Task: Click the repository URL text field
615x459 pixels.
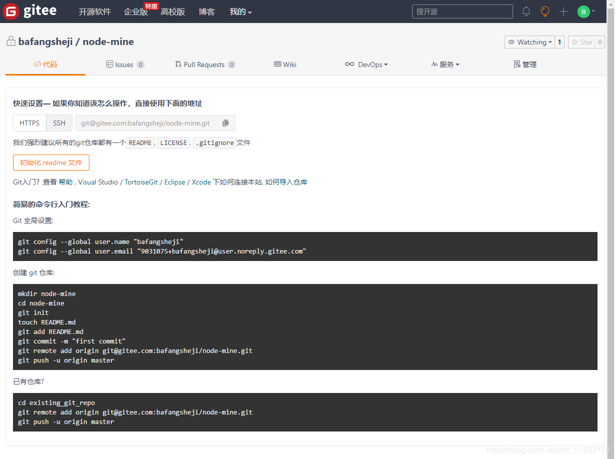Action: click(146, 123)
